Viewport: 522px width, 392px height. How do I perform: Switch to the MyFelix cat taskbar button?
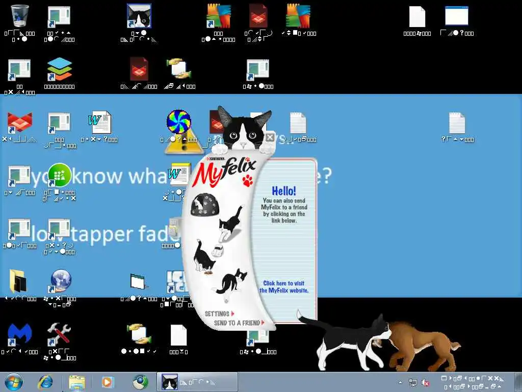(197, 382)
